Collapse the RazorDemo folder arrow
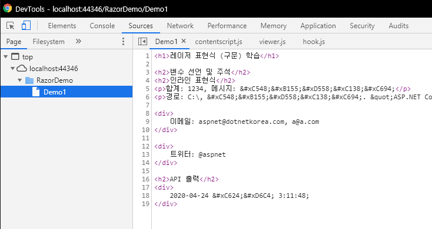This screenshot has width=432, height=229. point(19,80)
